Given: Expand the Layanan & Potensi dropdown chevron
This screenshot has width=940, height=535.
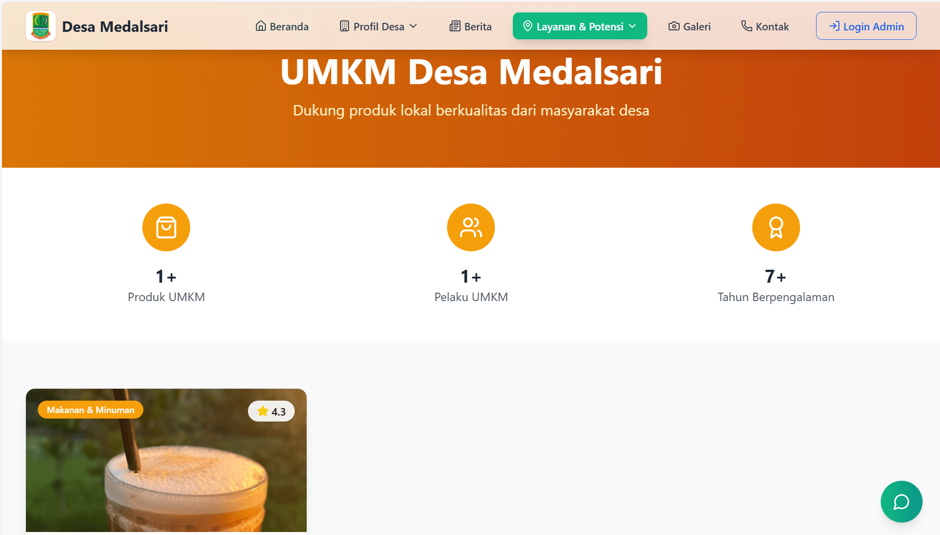Looking at the screenshot, I should 632,26.
